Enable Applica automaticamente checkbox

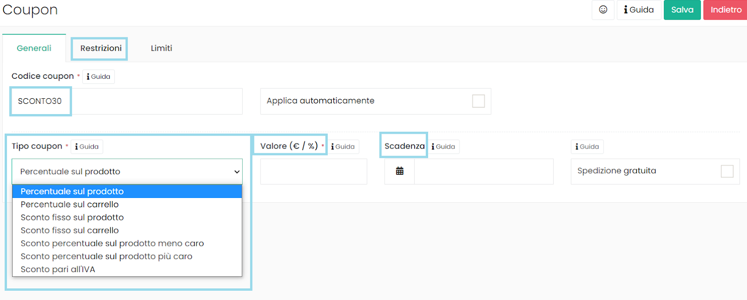click(x=478, y=101)
